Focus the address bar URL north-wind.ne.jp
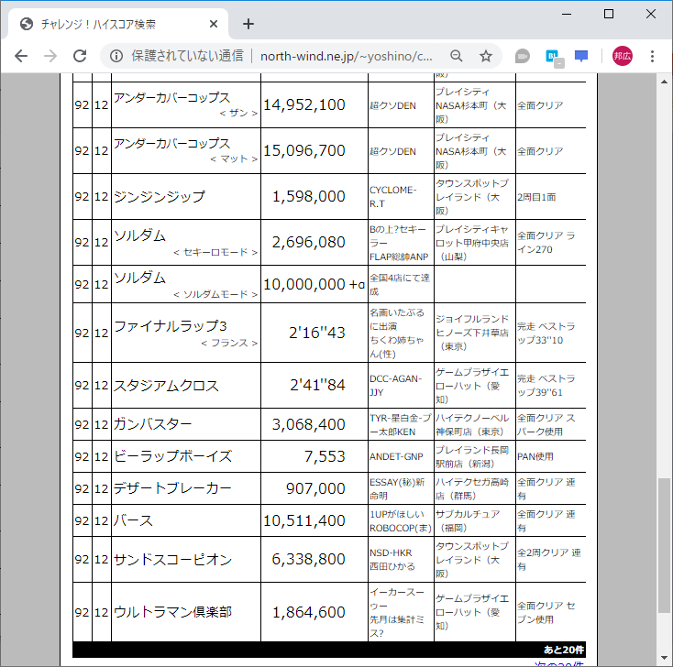 click(x=346, y=56)
